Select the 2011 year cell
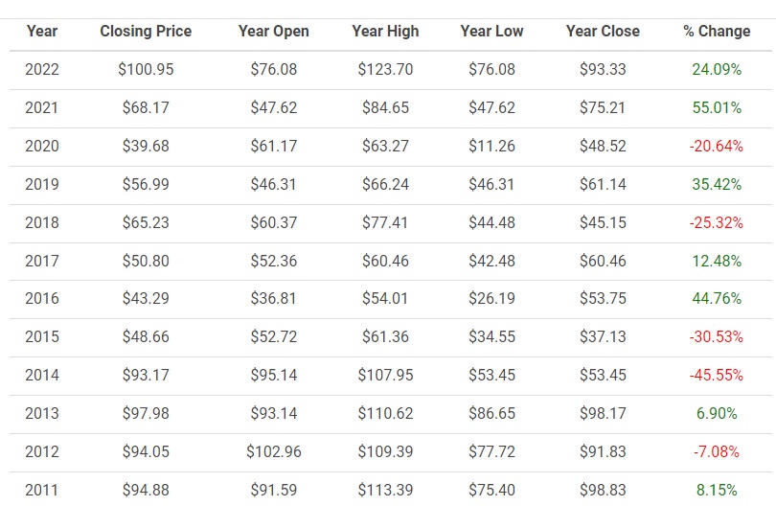This screenshot has width=776, height=506. tap(42, 490)
